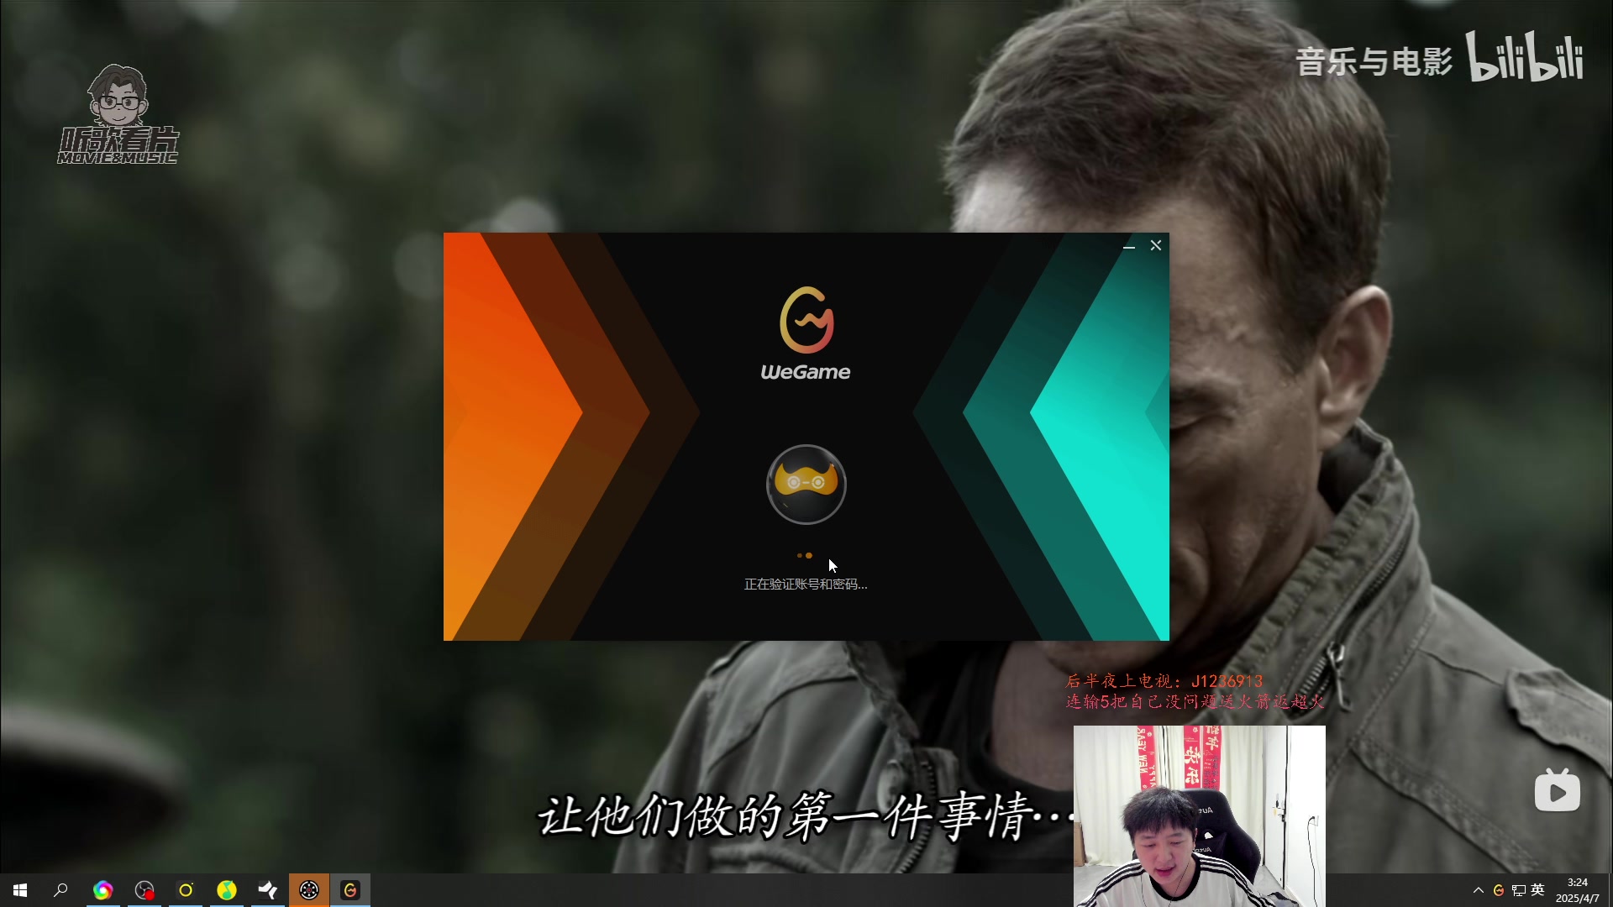This screenshot has height=907, width=1613.
Task: Click the masked avatar in WeGame login
Action: [x=806, y=485]
